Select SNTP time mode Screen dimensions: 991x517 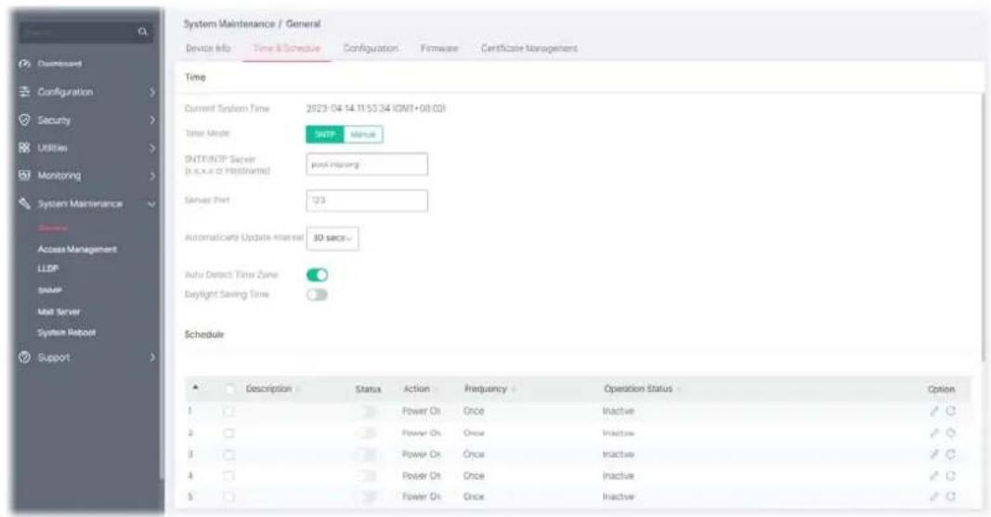point(325,135)
